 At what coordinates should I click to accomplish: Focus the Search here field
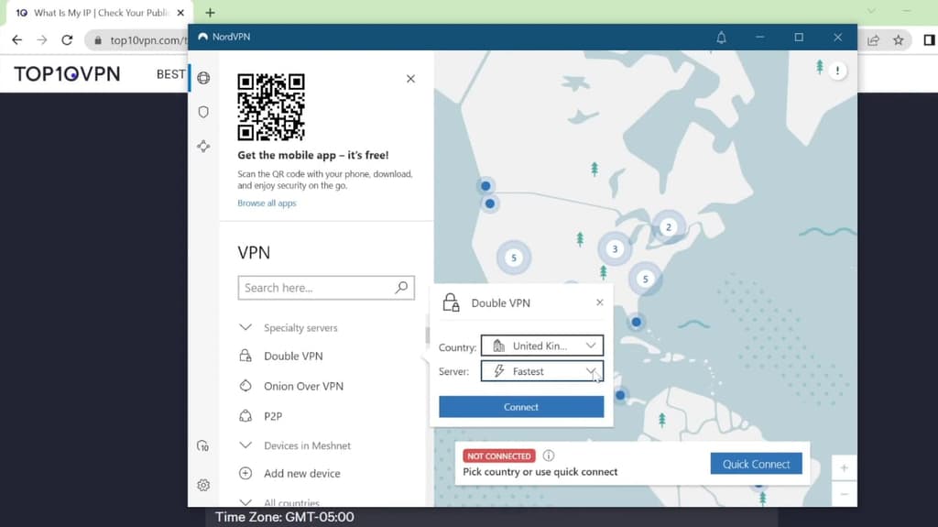pos(326,288)
